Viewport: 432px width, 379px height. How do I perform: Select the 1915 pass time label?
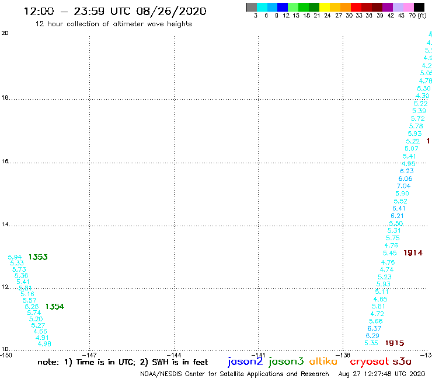coord(395,343)
